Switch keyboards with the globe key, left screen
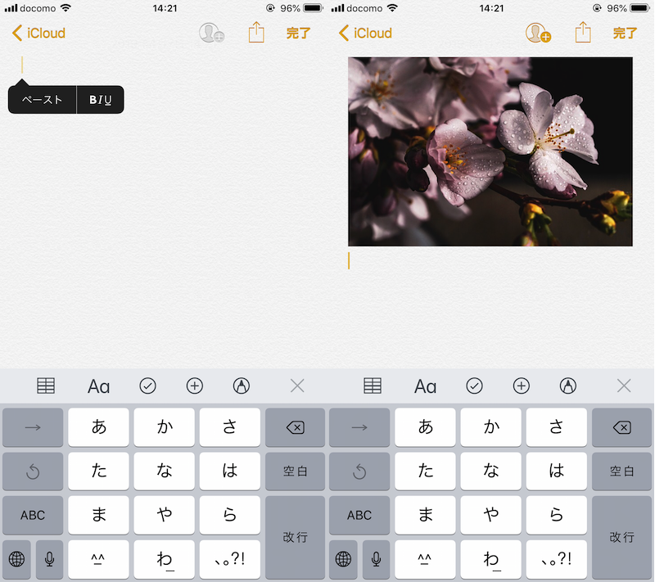The image size is (655, 582). point(16,559)
